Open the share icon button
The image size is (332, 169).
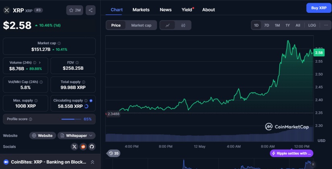[x=91, y=10]
